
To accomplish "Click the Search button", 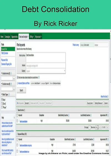I will tap(21, 90).
